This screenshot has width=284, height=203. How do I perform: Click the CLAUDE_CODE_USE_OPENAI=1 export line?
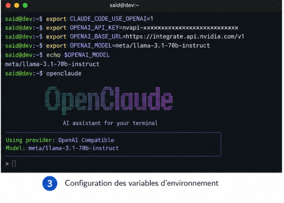[79, 19]
